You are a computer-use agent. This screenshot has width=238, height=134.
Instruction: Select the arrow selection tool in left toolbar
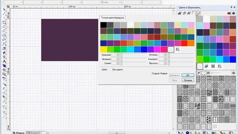[4, 10]
